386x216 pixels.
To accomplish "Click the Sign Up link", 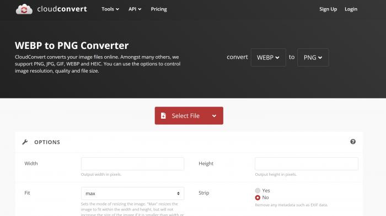I will [x=328, y=9].
